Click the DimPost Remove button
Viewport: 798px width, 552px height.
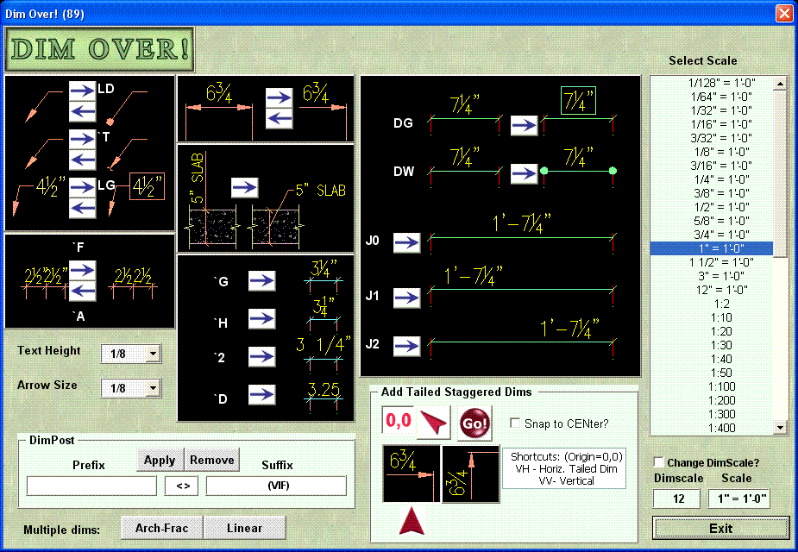coord(211,460)
